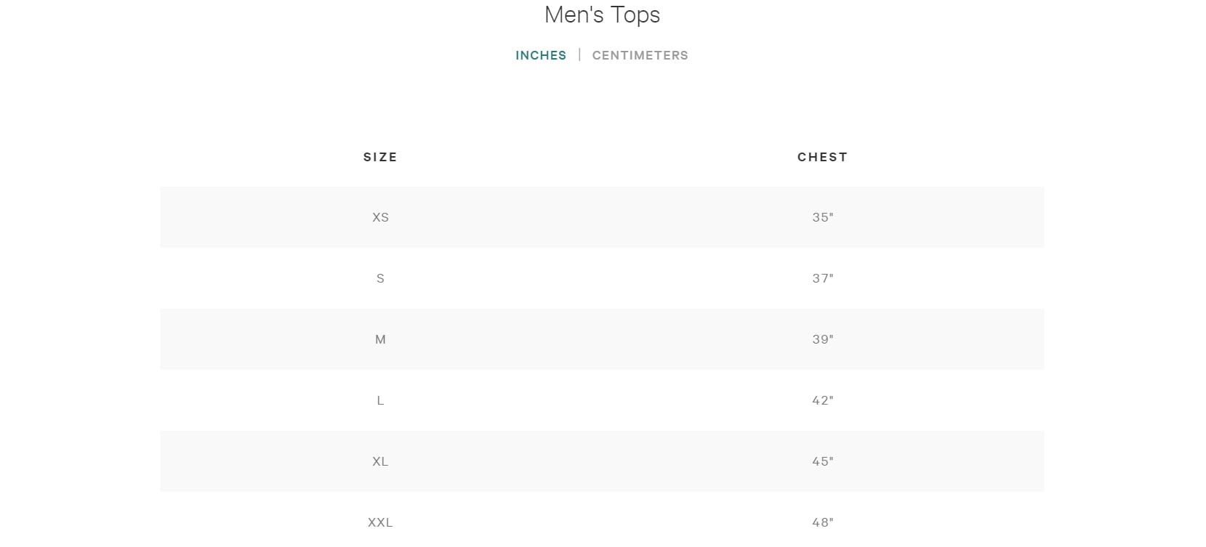This screenshot has height=547, width=1206.
Task: Switch to INCHES units
Action: (x=541, y=55)
